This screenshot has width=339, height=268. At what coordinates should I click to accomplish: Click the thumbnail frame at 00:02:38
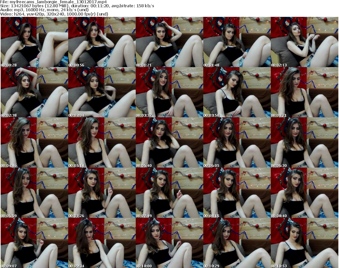pos(34,92)
